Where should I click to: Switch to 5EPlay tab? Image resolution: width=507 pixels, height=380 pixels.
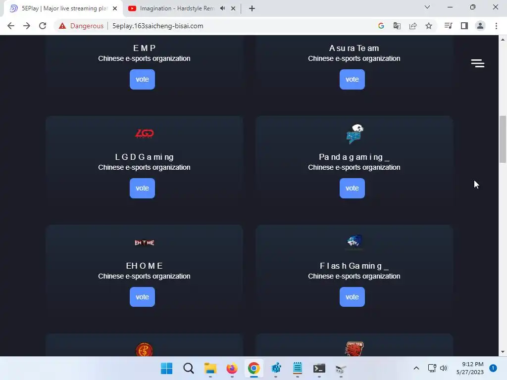(63, 8)
